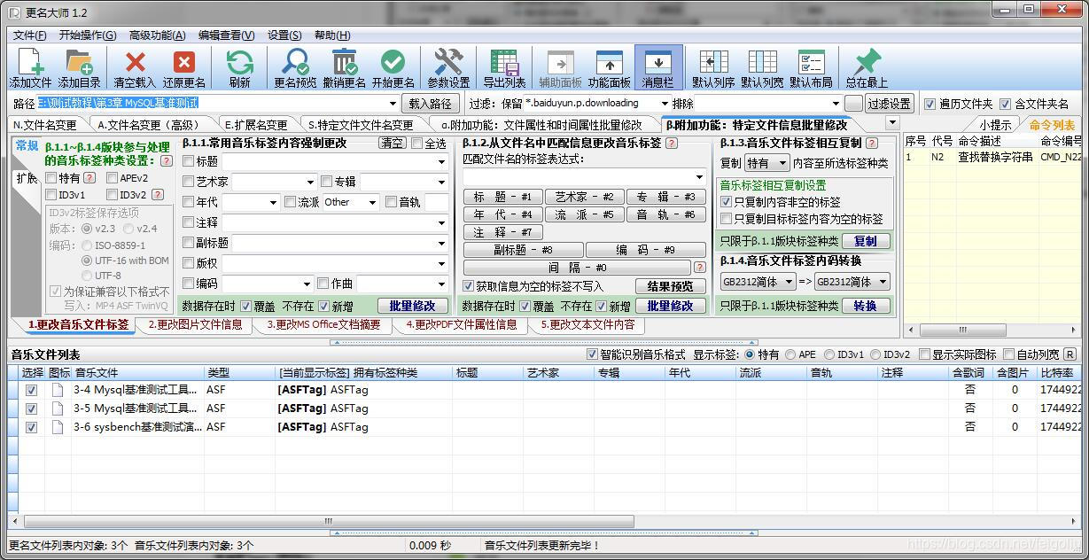This screenshot has width=1089, height=560.
Task: Click the 清空载入 toolbar icon
Action: tap(136, 68)
